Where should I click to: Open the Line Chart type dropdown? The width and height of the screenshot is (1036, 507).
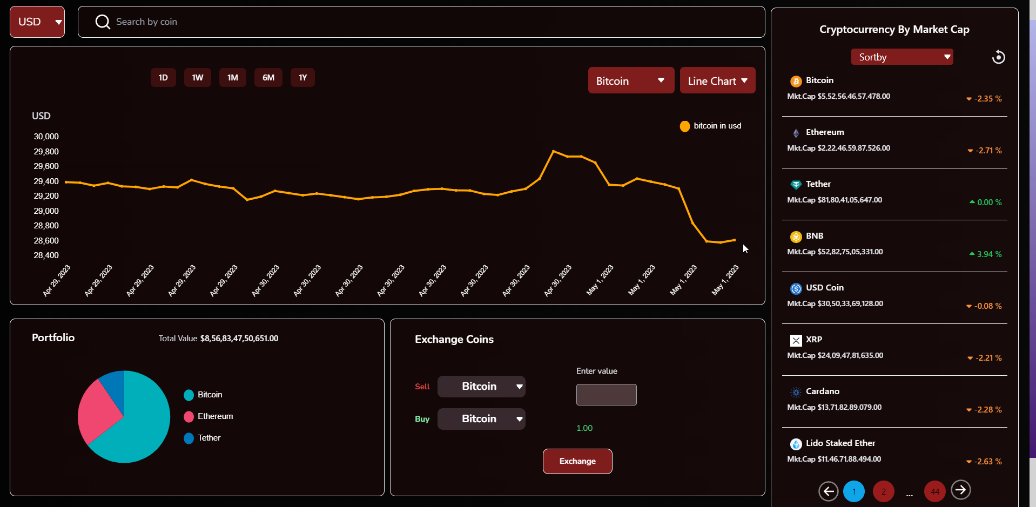[717, 80]
